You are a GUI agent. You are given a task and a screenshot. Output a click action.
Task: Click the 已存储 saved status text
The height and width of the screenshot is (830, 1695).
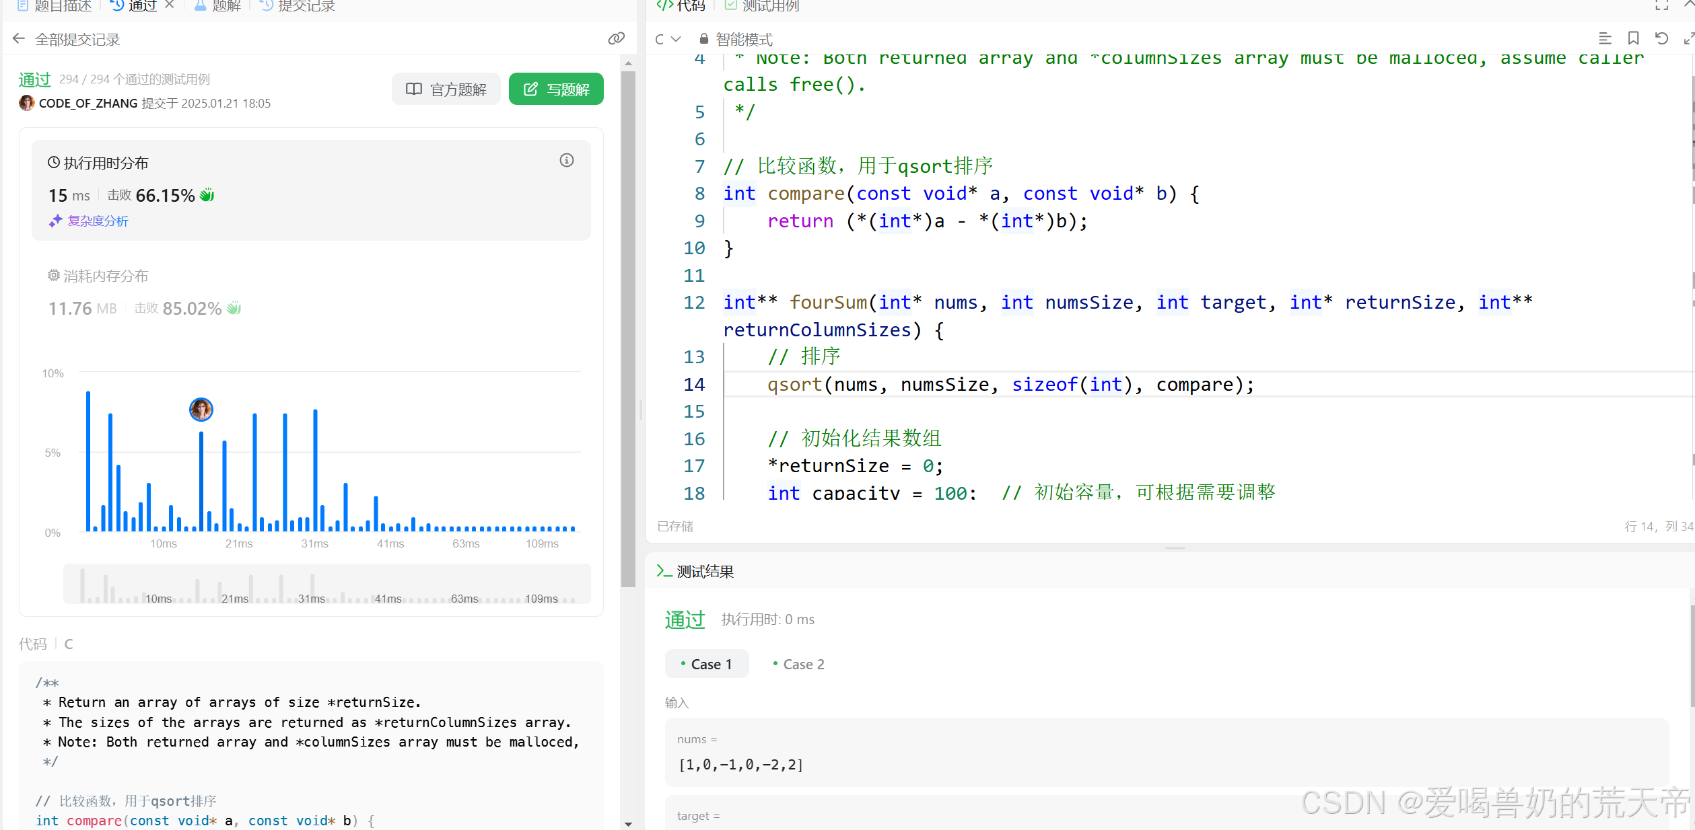coord(675,526)
